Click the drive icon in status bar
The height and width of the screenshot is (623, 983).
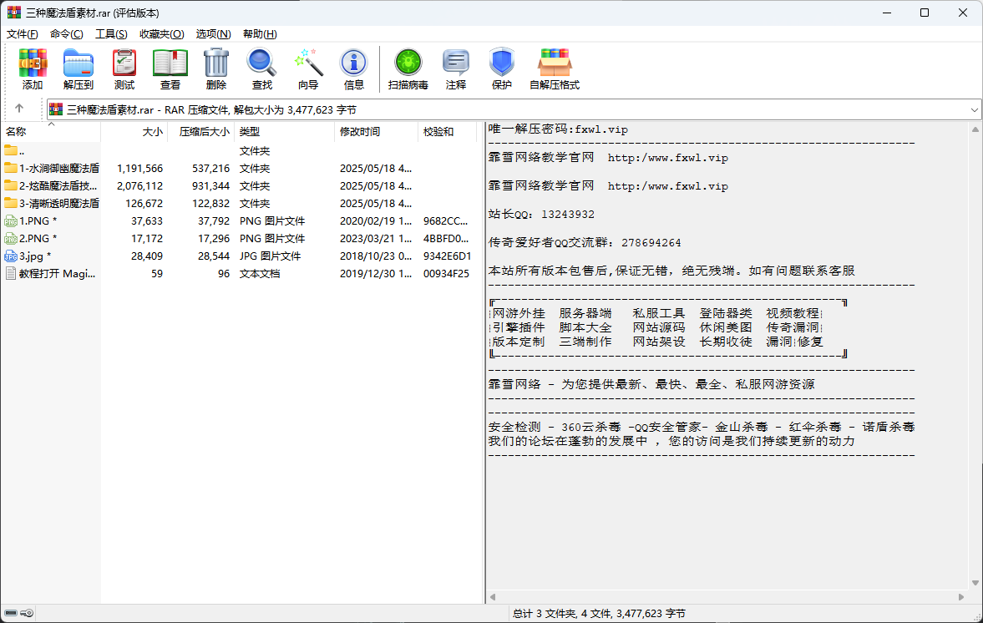11,613
